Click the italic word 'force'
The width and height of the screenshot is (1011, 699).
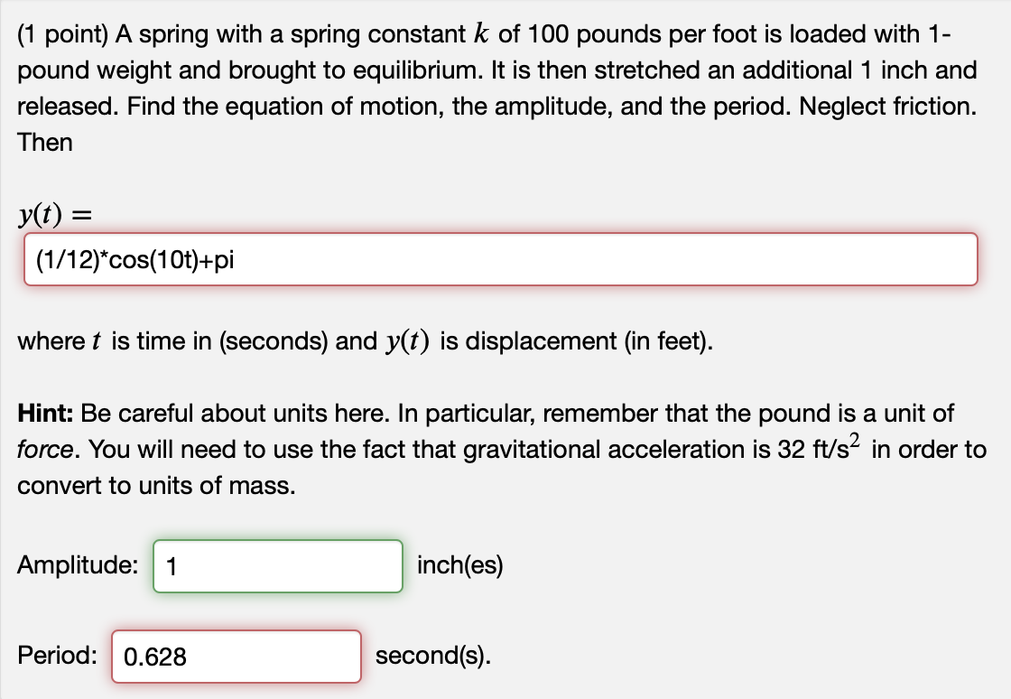[45, 450]
